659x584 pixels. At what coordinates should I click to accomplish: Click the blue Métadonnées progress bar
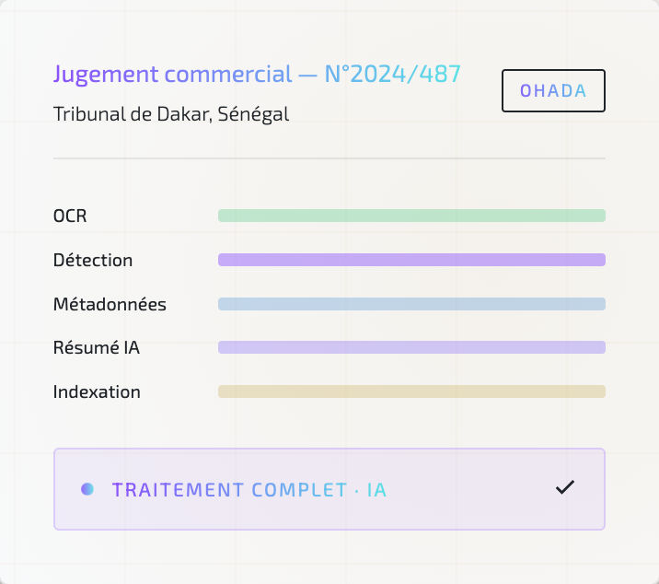(411, 304)
